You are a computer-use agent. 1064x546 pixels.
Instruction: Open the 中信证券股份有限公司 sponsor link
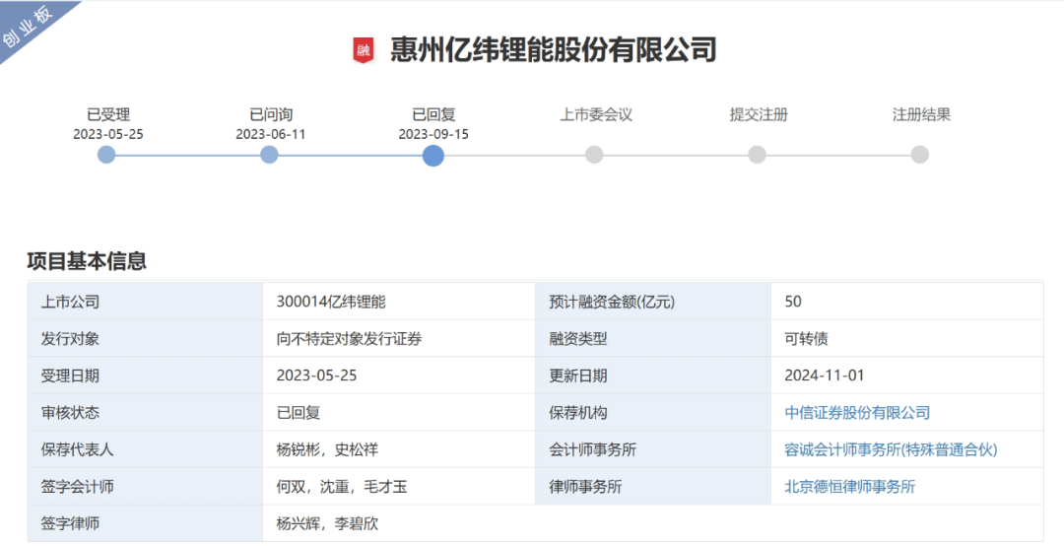coord(857,413)
